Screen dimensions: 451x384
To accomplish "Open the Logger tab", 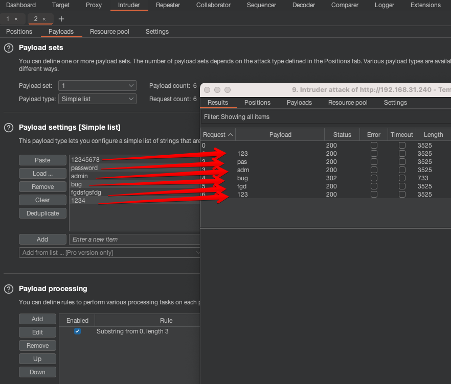I will coord(385,5).
